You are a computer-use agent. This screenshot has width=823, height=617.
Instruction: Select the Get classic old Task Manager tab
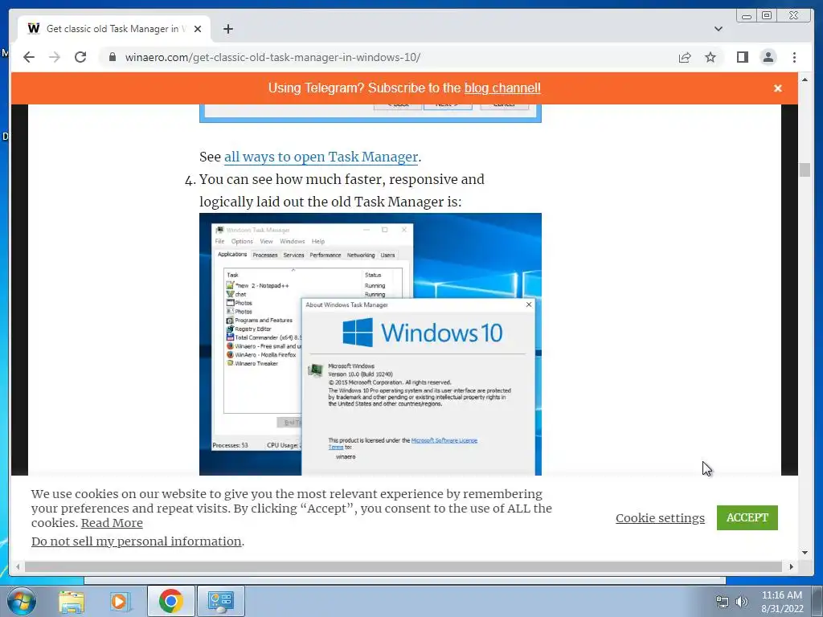[114, 29]
